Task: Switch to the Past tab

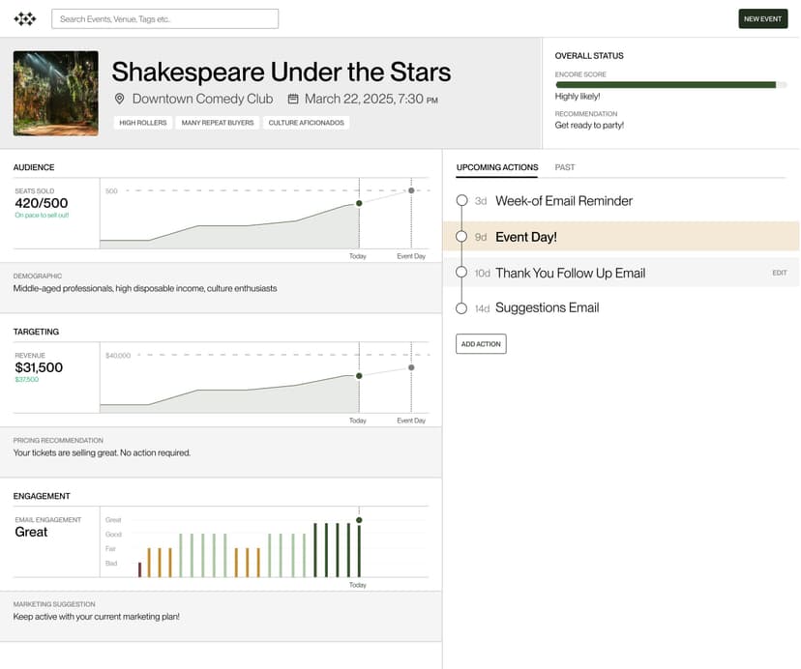Action: (565, 167)
